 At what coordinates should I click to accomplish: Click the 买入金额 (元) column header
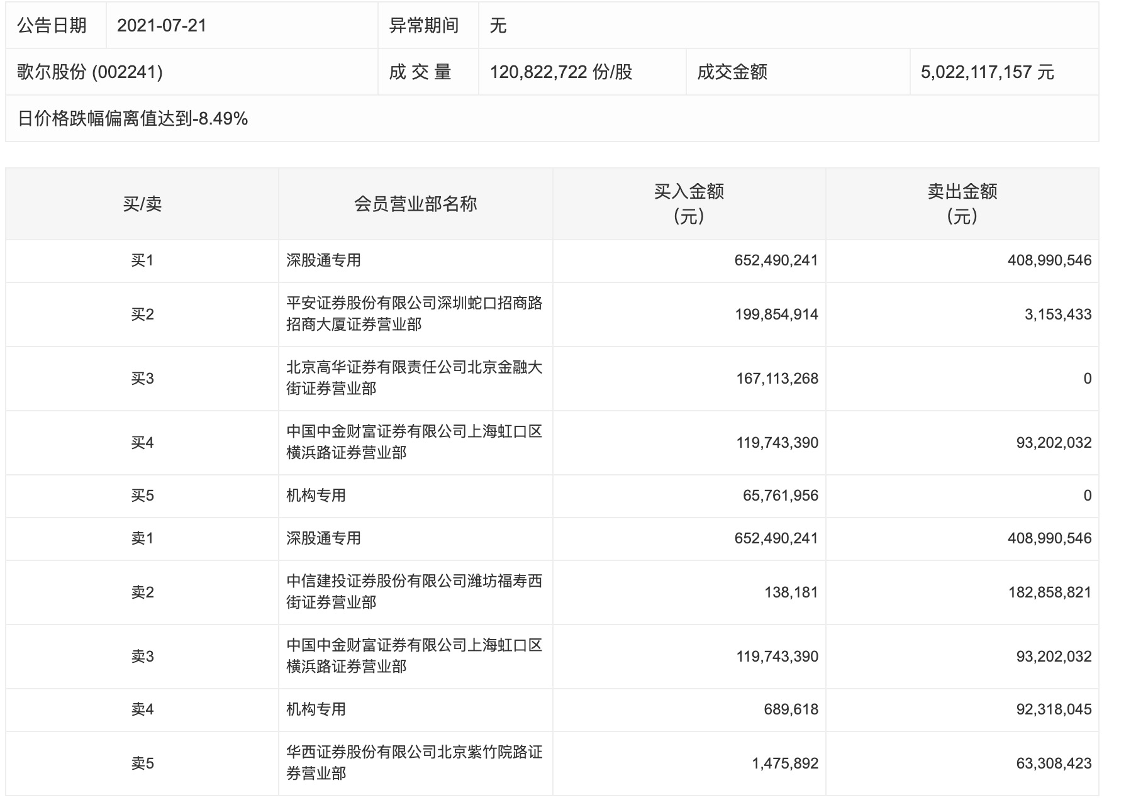click(x=689, y=204)
